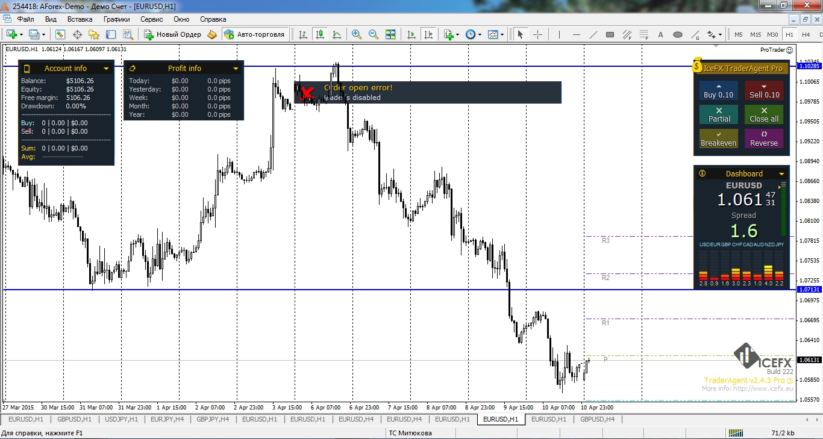The height and width of the screenshot is (439, 823).
Task: Click the Close all button
Action: (x=764, y=114)
